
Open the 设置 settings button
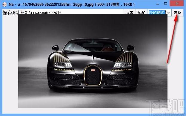point(130,12)
